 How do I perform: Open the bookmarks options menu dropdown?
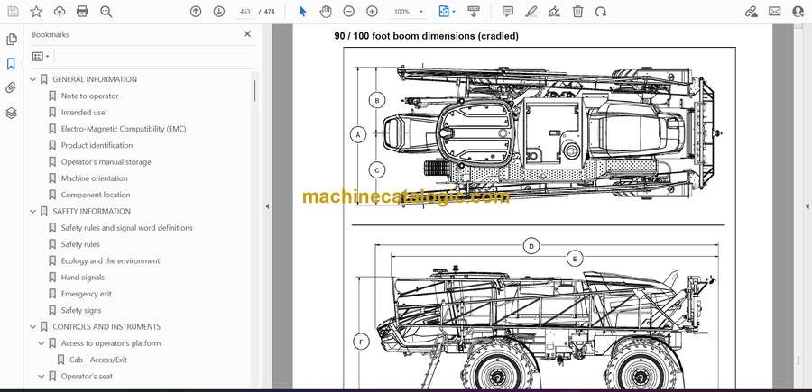(x=41, y=56)
